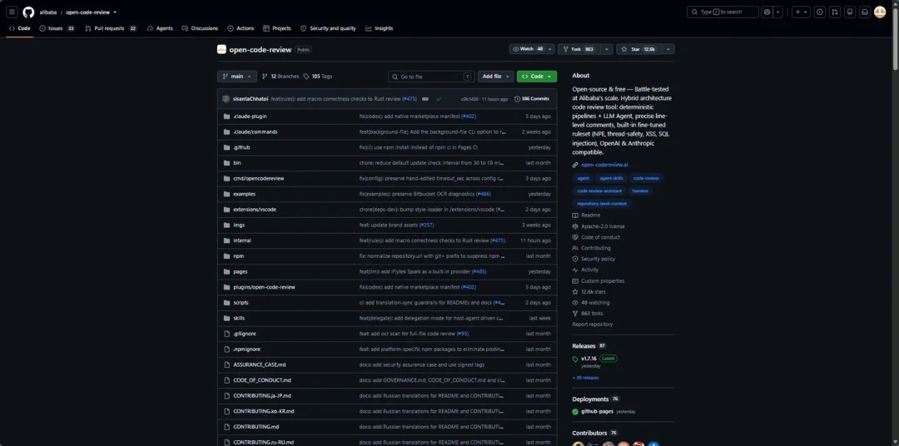
Task: Click the Report repository link
Action: 593,325
